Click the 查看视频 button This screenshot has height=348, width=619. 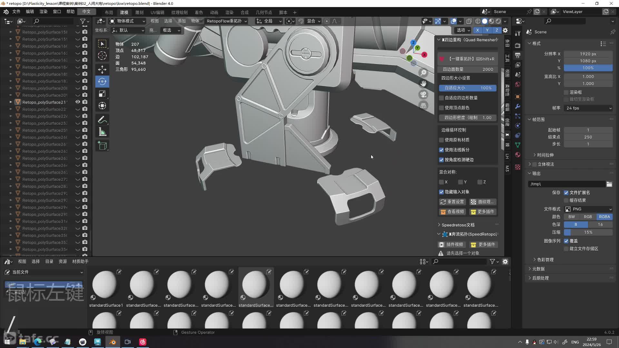(x=452, y=212)
